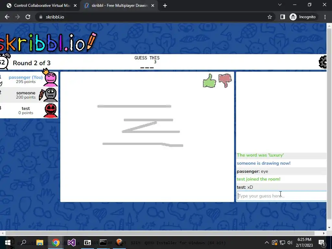Select someone's gray one-eyed avatar
Viewport: 332px width, 249px height.
50,95
